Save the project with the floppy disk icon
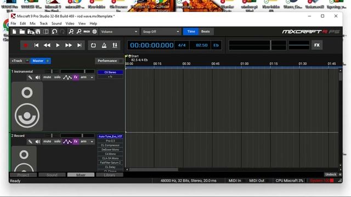 38,32
